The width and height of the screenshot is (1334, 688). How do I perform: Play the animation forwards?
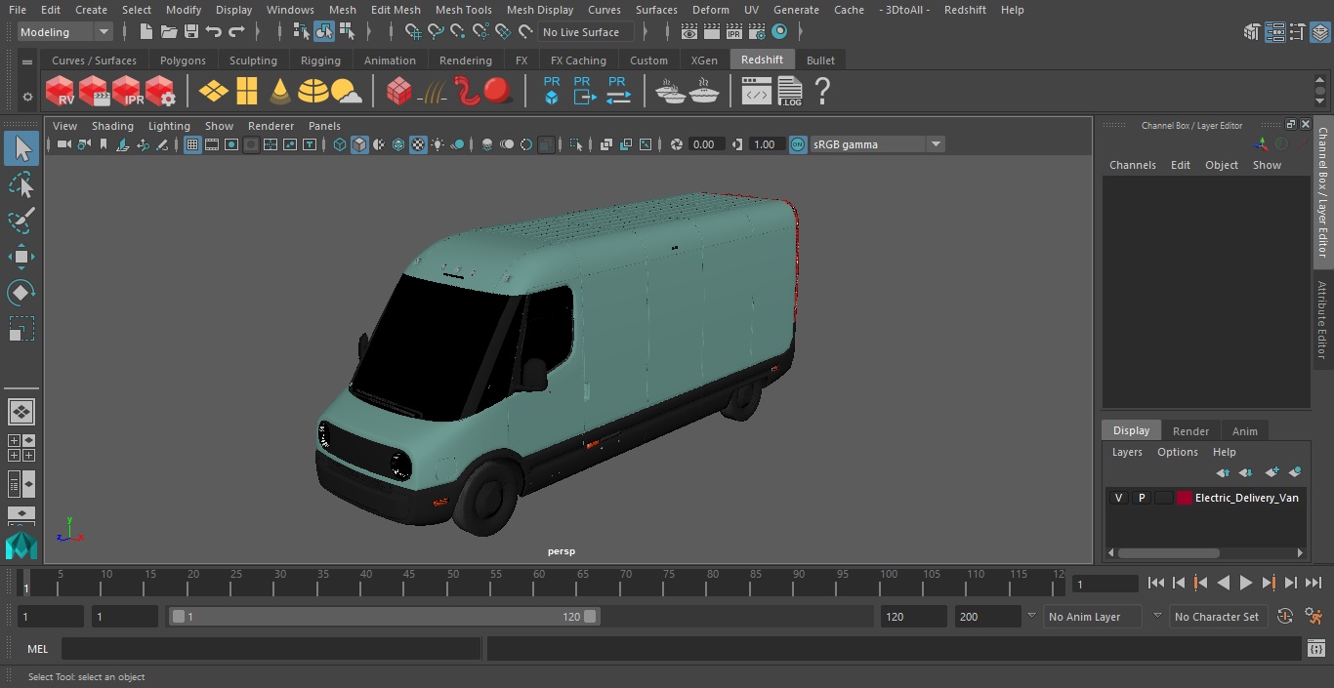coord(1245,583)
